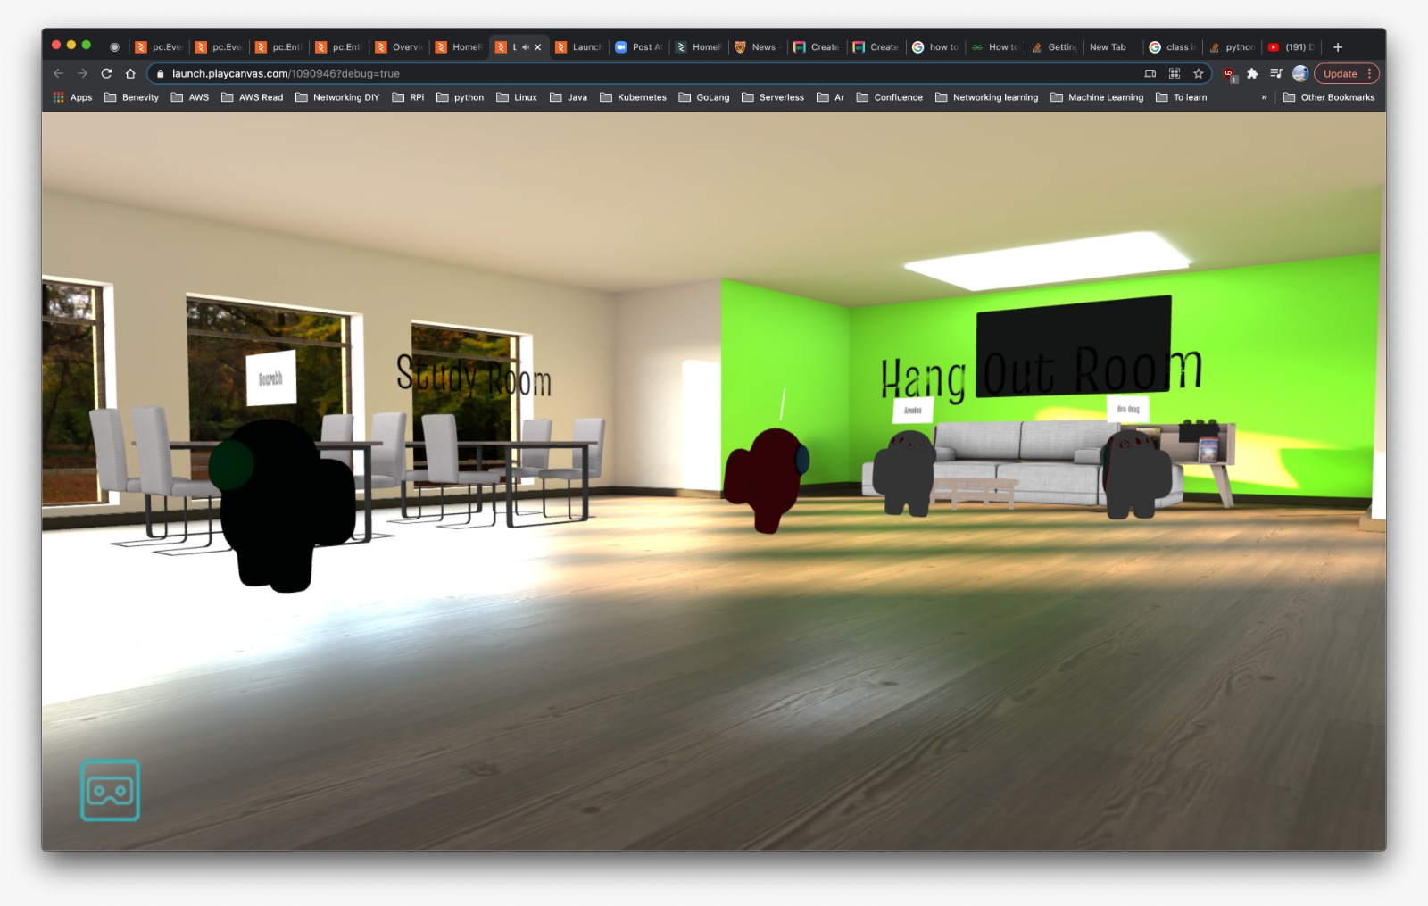This screenshot has width=1428, height=906.
Task: Open the Kubernetes bookmarks folder
Action: 633,97
